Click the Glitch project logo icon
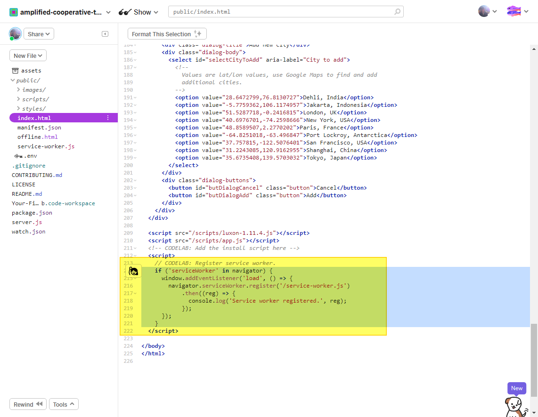The height and width of the screenshot is (417, 538). [x=13, y=12]
